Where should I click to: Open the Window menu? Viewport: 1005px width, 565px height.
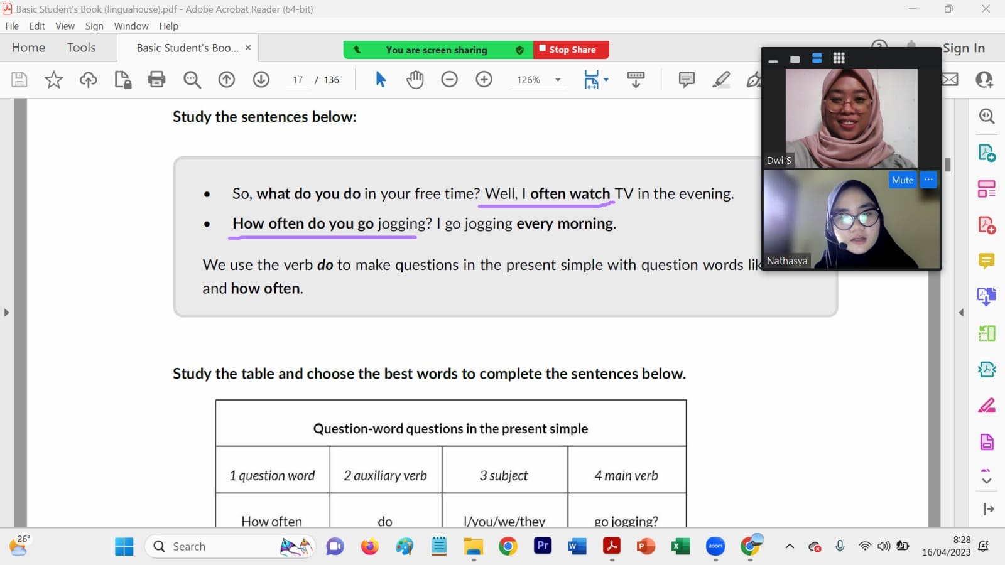pos(131,26)
